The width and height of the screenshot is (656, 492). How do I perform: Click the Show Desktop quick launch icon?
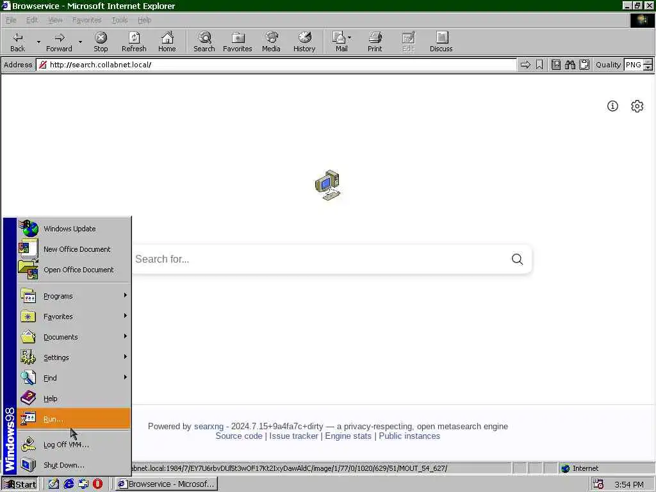(54, 484)
